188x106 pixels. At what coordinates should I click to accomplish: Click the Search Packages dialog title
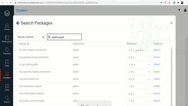pyautogui.click(x=36, y=23)
